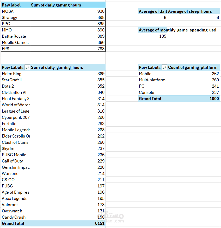Open the game Row Labels filter dropdown
This screenshot has height=228, width=221.
pos(27,67)
